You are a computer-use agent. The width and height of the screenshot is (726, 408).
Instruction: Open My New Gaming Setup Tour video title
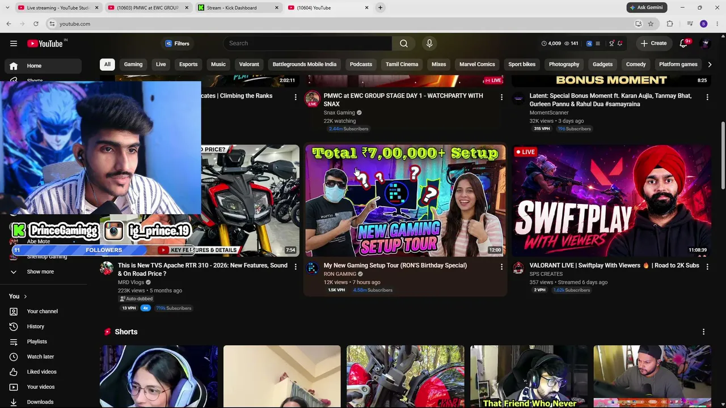click(395, 265)
